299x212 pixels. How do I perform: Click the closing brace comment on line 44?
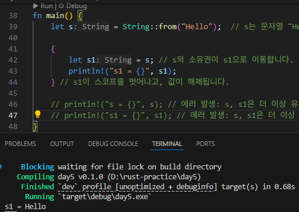[x=144, y=82]
